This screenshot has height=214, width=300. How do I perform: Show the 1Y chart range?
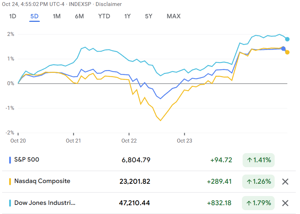pyautogui.click(x=128, y=16)
